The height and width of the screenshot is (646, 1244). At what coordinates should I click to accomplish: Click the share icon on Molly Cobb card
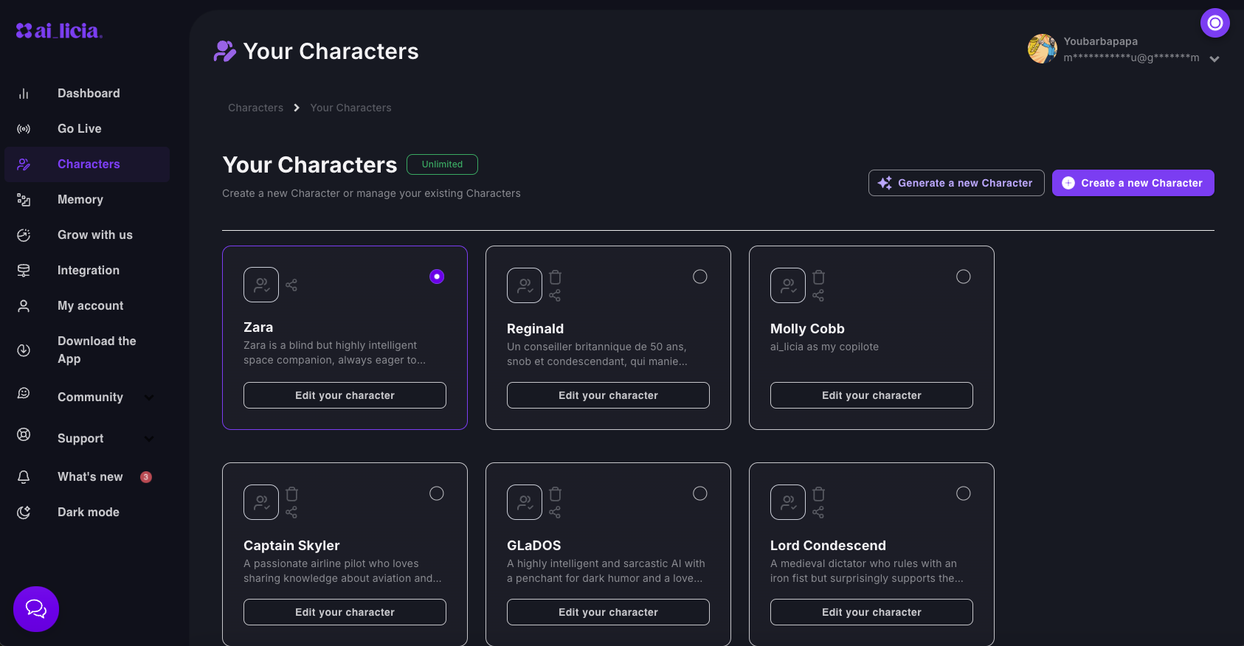818,296
